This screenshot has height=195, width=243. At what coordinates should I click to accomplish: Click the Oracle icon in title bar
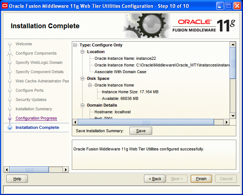pyautogui.click(x=5, y=6)
